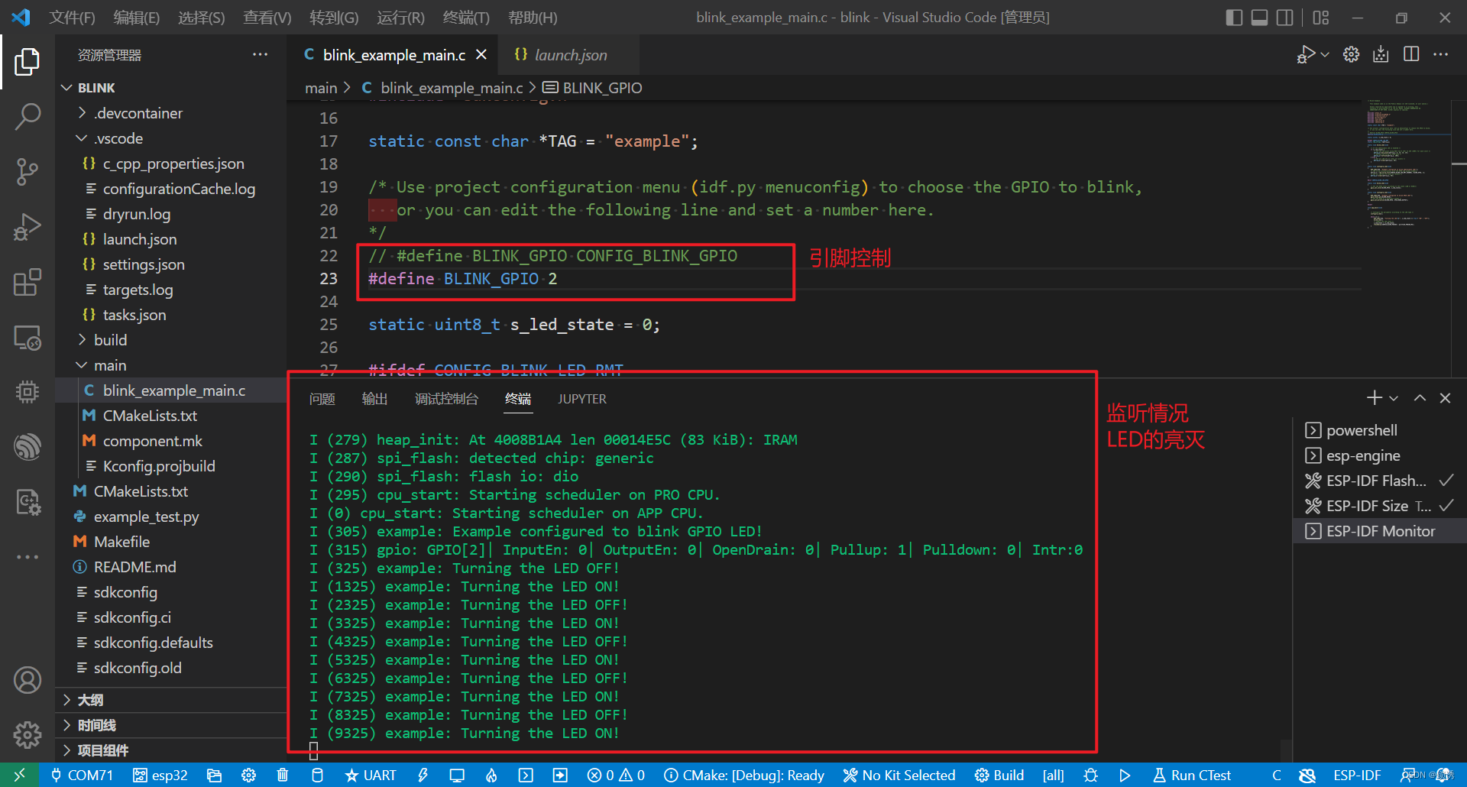This screenshot has width=1467, height=787.
Task: Expand the 时间线 section
Action: tap(171, 725)
